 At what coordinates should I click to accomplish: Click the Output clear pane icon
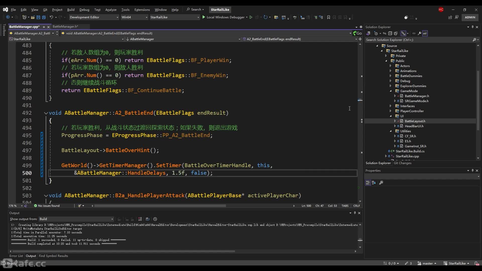(140, 219)
